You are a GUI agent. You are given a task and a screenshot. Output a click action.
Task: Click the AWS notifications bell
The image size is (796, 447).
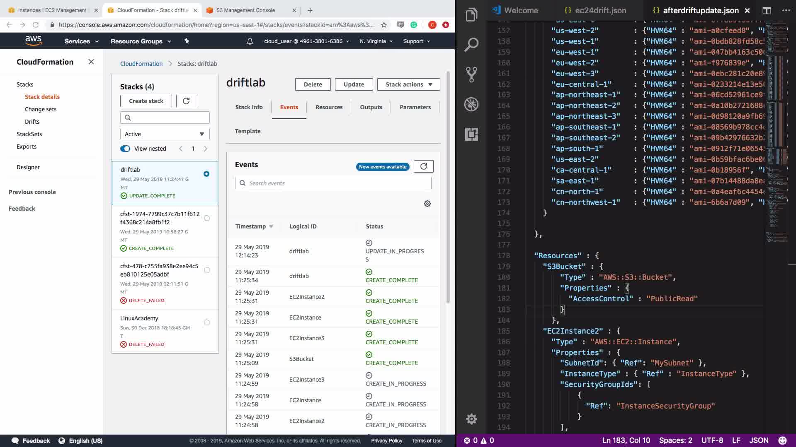click(250, 41)
